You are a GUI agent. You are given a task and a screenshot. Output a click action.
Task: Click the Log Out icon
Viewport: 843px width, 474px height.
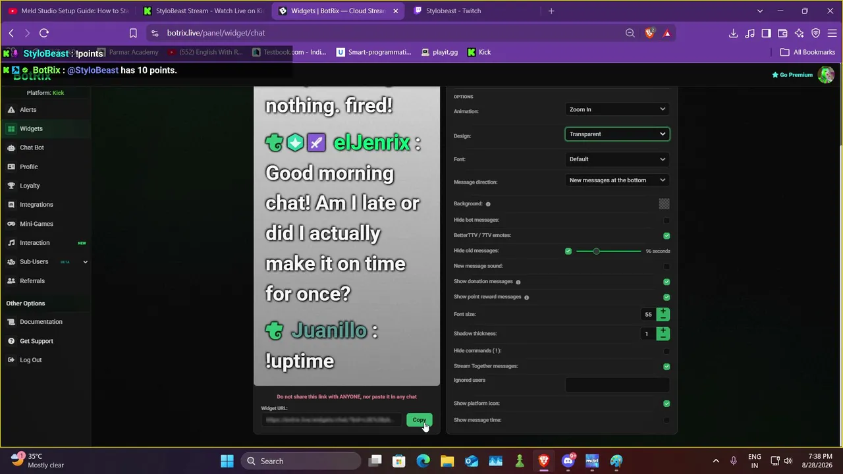[11, 360]
